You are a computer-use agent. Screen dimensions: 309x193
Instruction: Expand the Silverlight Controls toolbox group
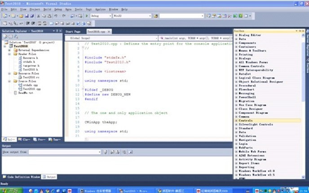pyautogui.click(x=236, y=124)
